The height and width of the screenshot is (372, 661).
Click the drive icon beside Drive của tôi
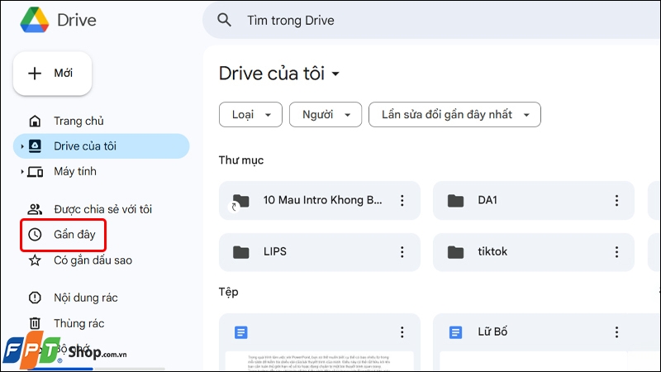tap(35, 146)
